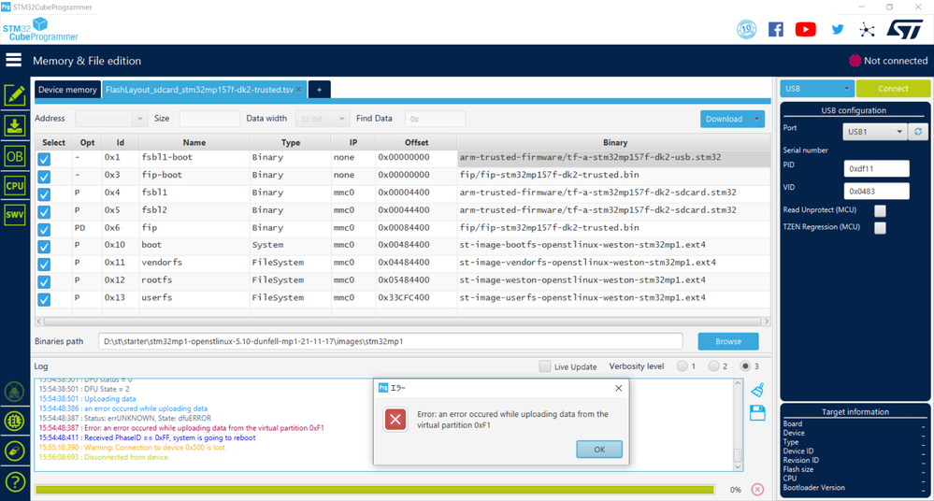Viewport: 934px width, 501px height.
Task: Open the USB connection type dropdown
Action: click(816, 89)
